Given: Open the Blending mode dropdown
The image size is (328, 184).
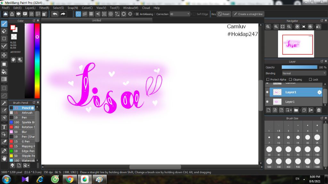Looking at the screenshot, I should point(304,73).
